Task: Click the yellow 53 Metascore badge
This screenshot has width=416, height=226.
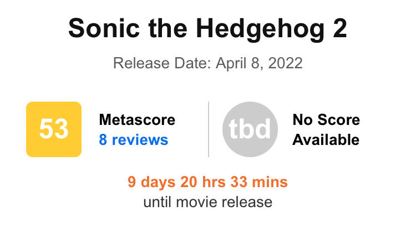Action: coord(54,129)
